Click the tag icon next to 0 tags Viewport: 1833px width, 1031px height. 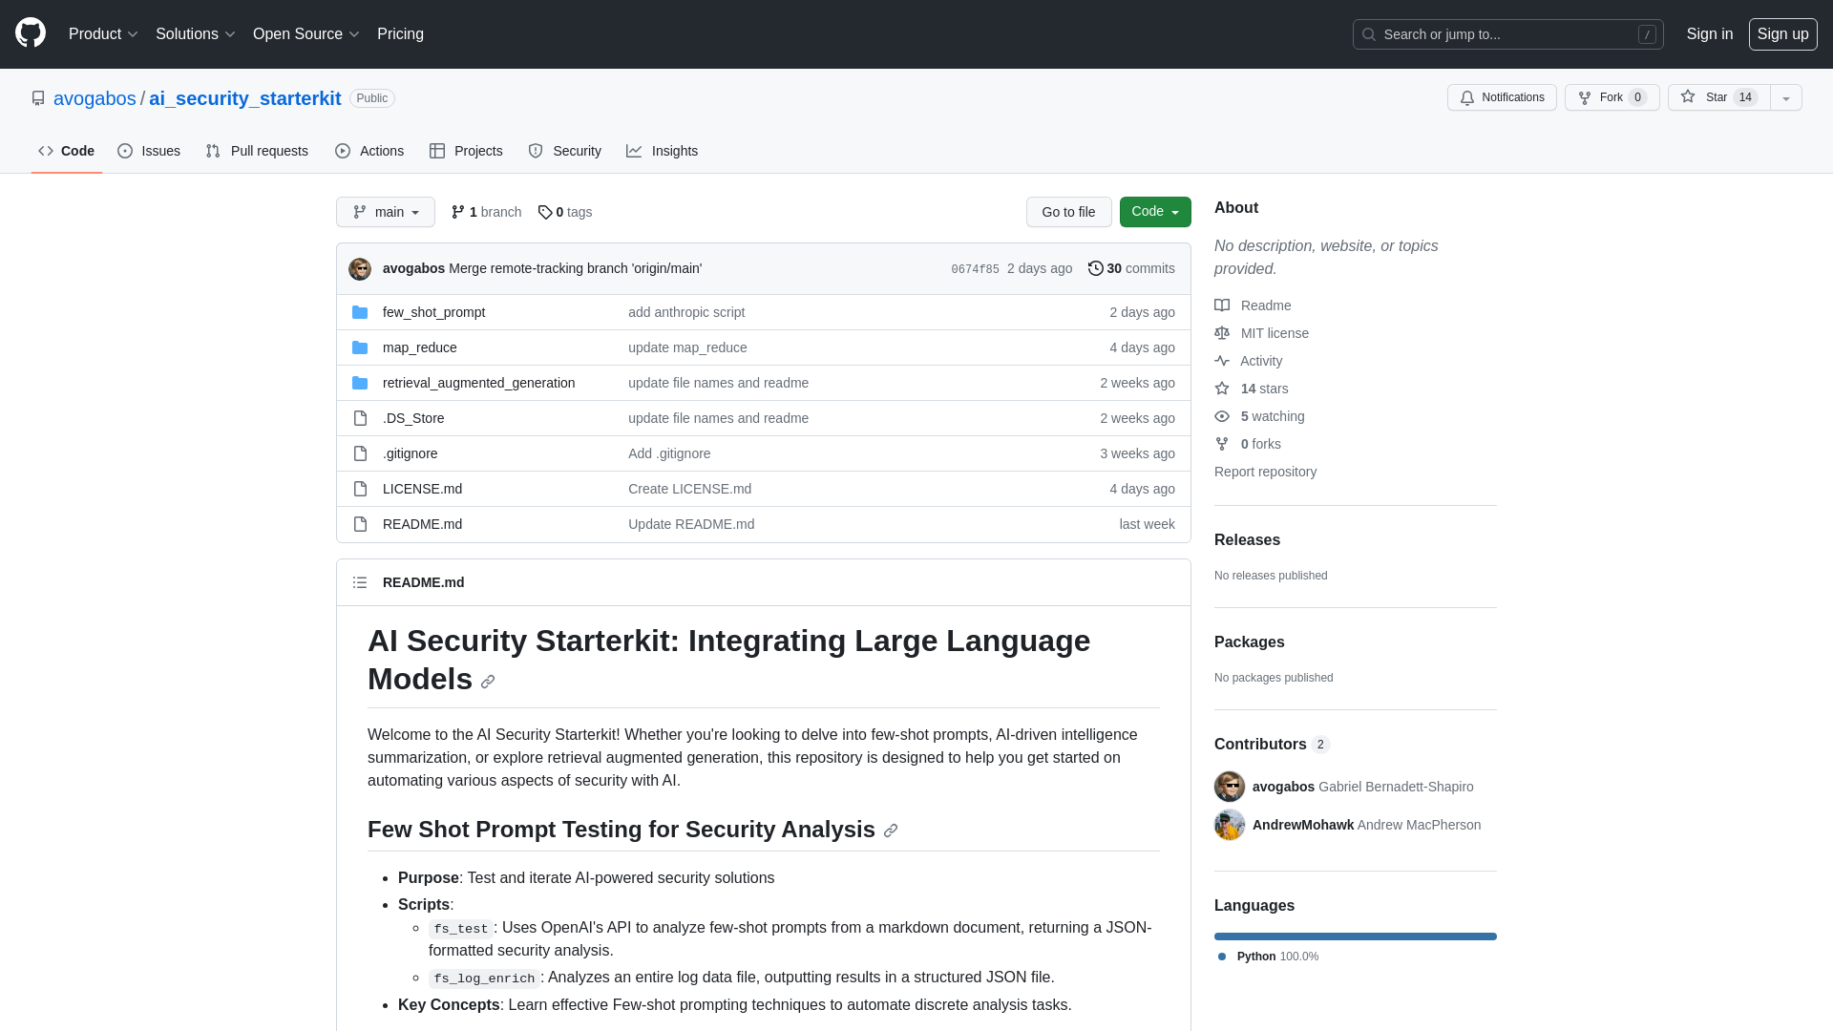click(x=545, y=212)
